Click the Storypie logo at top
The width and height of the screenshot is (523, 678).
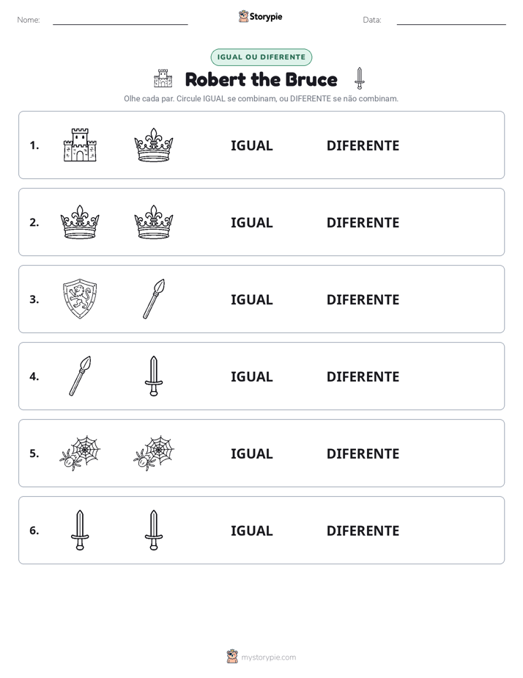click(261, 16)
